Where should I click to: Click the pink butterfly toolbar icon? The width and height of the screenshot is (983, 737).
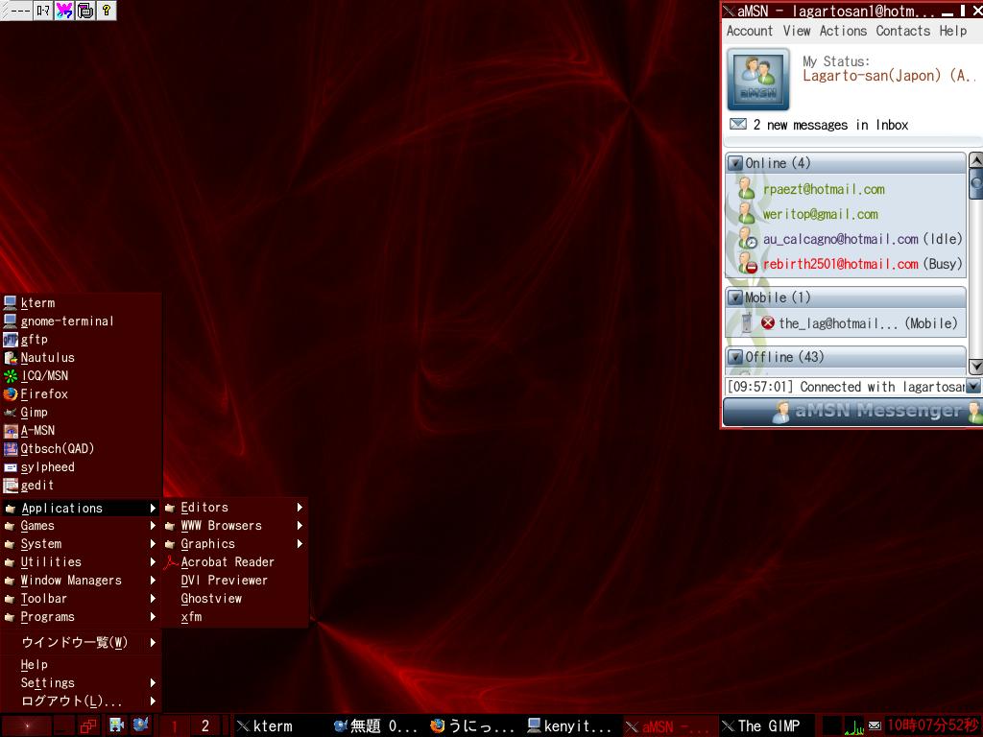[x=64, y=11]
